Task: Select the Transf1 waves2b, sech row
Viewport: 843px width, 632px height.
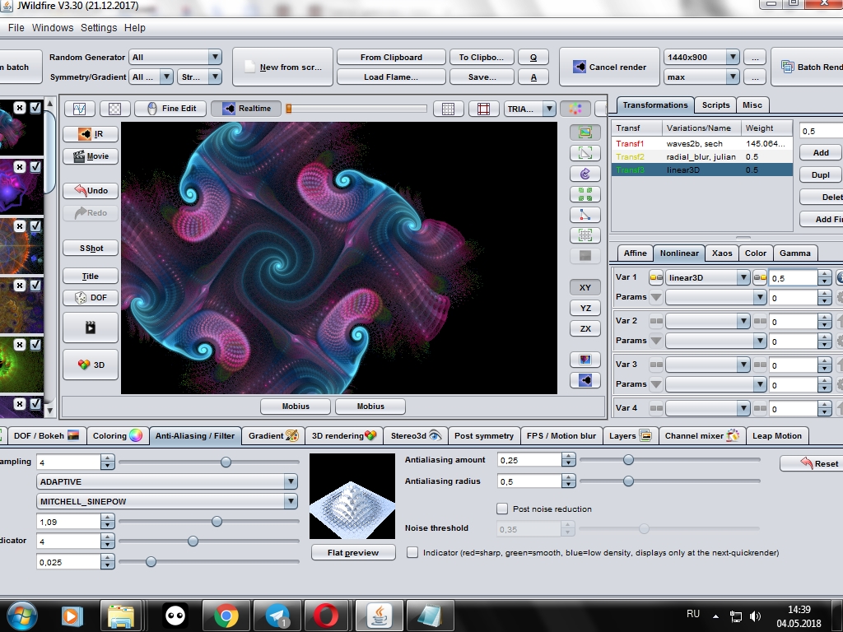Action: tap(701, 143)
